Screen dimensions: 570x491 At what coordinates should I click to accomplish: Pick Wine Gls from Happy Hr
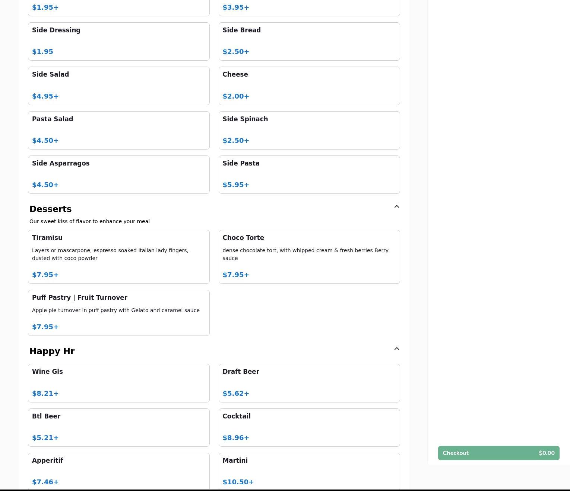pos(118,383)
